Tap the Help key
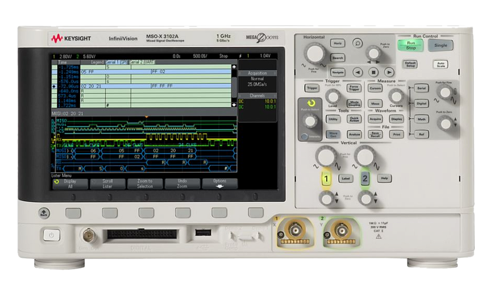This screenshot has width=490, height=285. [x=384, y=178]
